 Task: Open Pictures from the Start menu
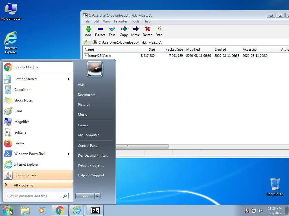(x=84, y=105)
